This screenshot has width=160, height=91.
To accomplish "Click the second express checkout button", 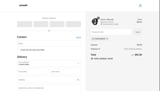I will [41, 24].
